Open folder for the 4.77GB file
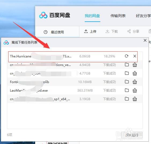151x144 pixels. click(127, 73)
